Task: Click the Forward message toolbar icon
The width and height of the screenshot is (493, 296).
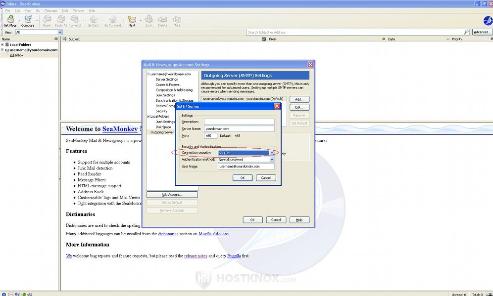Action: [75, 19]
